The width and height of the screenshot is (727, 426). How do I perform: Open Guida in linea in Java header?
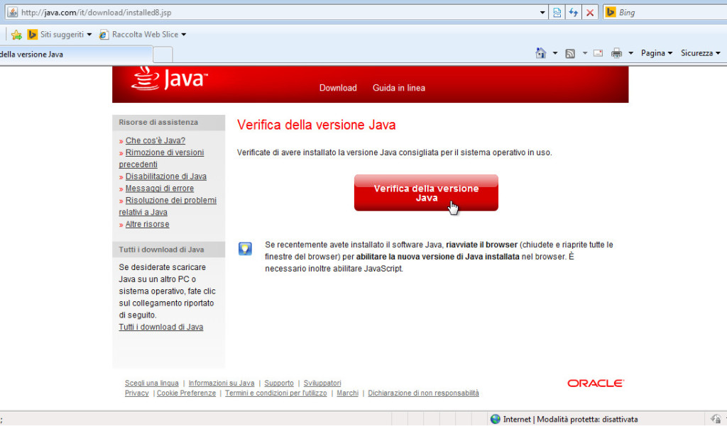pos(399,88)
